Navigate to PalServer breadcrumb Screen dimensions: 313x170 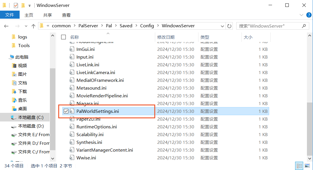88,26
